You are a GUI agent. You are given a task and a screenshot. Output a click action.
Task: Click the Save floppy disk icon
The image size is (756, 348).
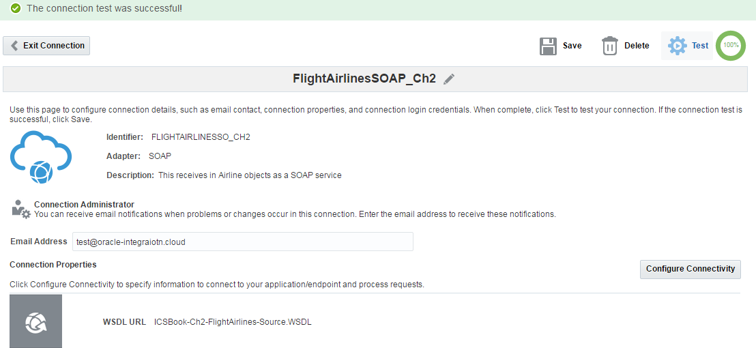tap(548, 46)
